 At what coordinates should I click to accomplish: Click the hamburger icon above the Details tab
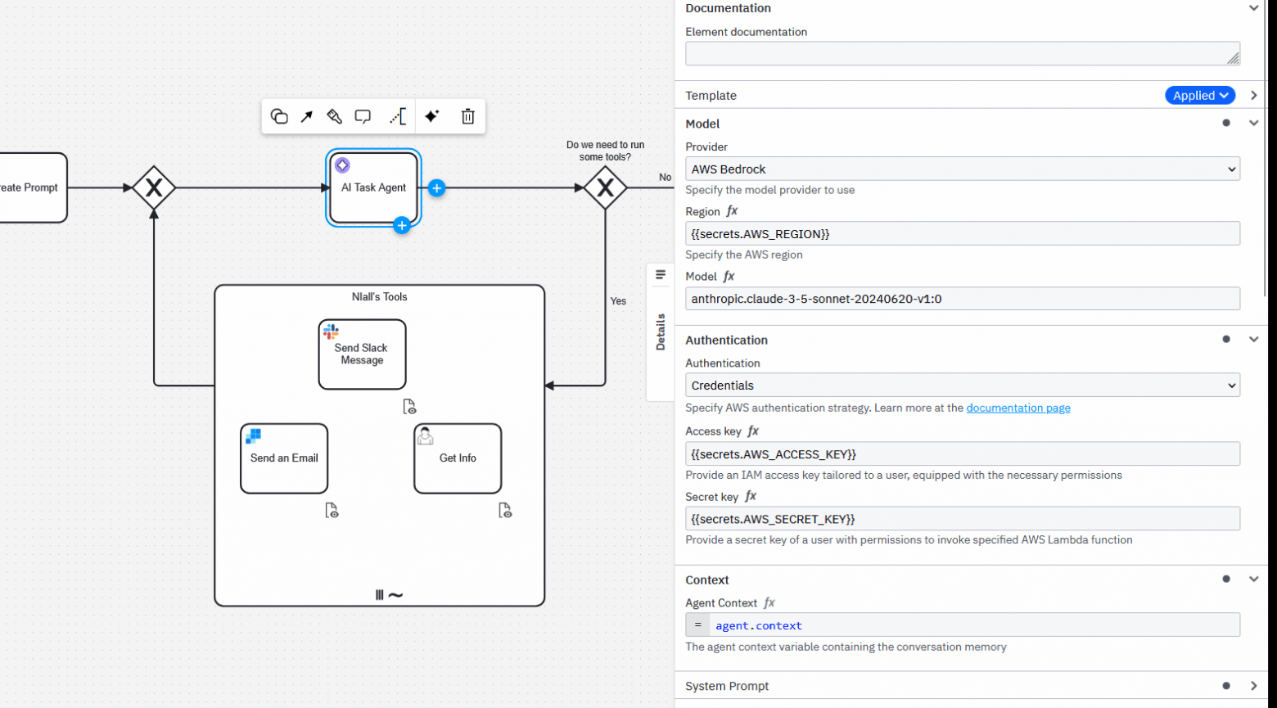(661, 274)
